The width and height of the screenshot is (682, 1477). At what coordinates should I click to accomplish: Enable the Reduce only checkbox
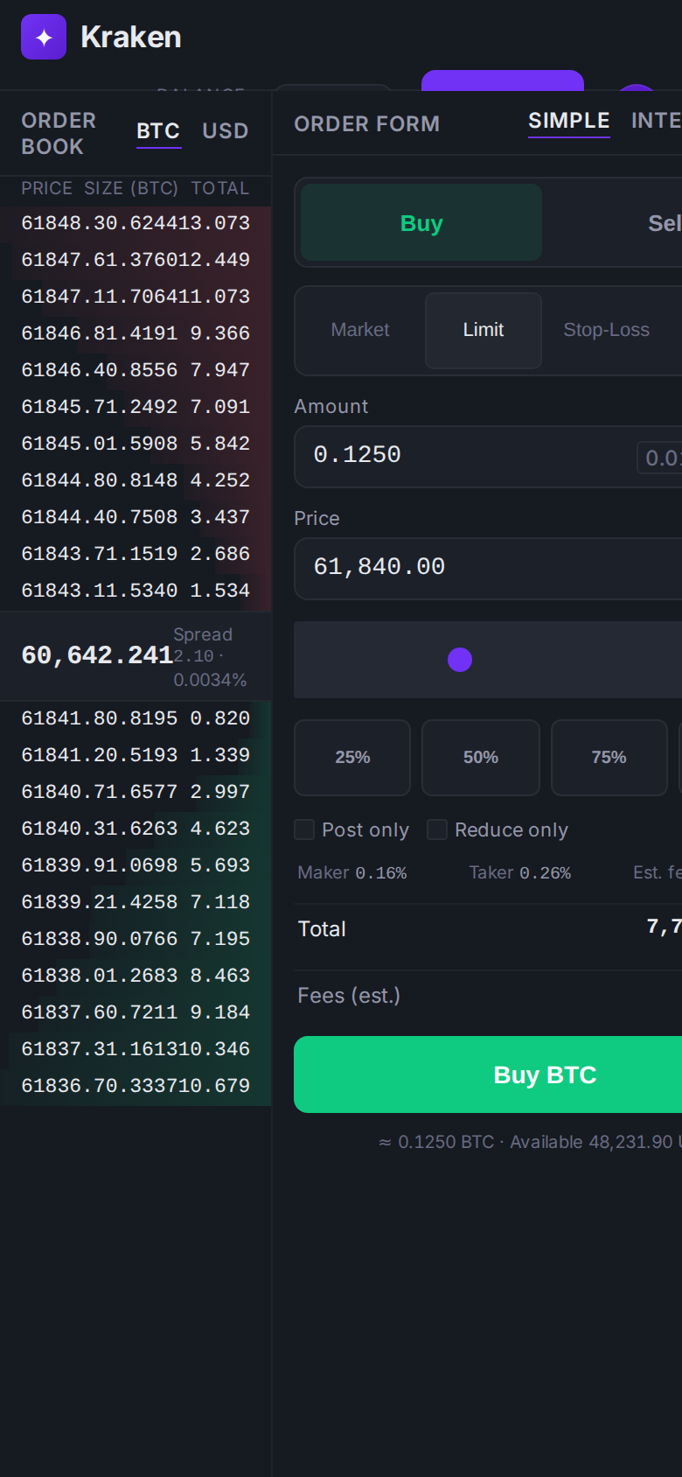pos(437,829)
